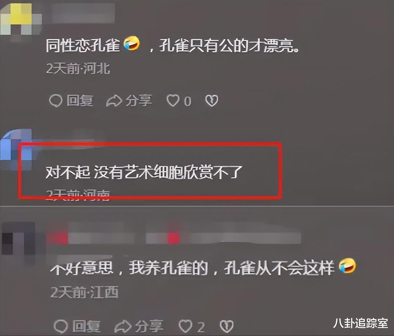Click 回复 text under Hebei comment
The height and width of the screenshot is (336, 394).
80,101
